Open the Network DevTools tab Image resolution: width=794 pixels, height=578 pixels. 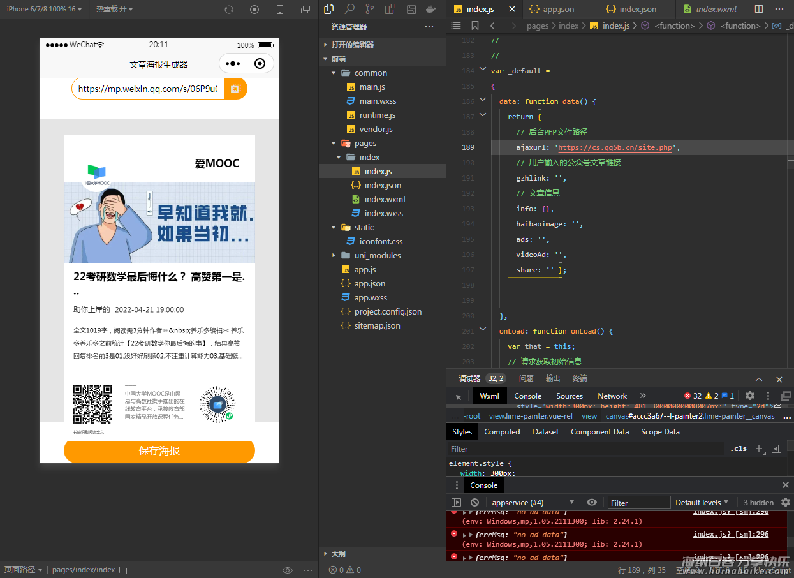tap(612, 396)
